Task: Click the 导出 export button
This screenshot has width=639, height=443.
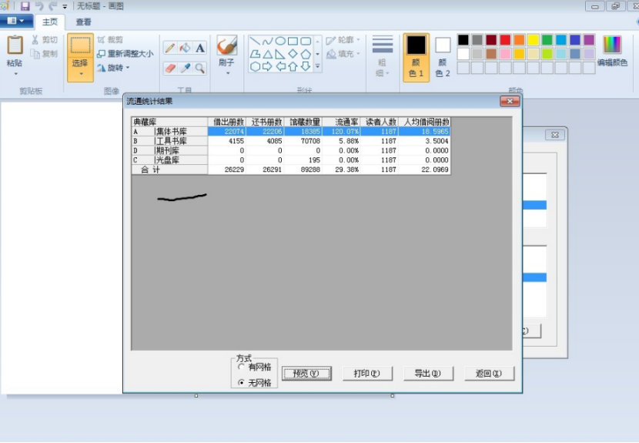Action: 429,374
